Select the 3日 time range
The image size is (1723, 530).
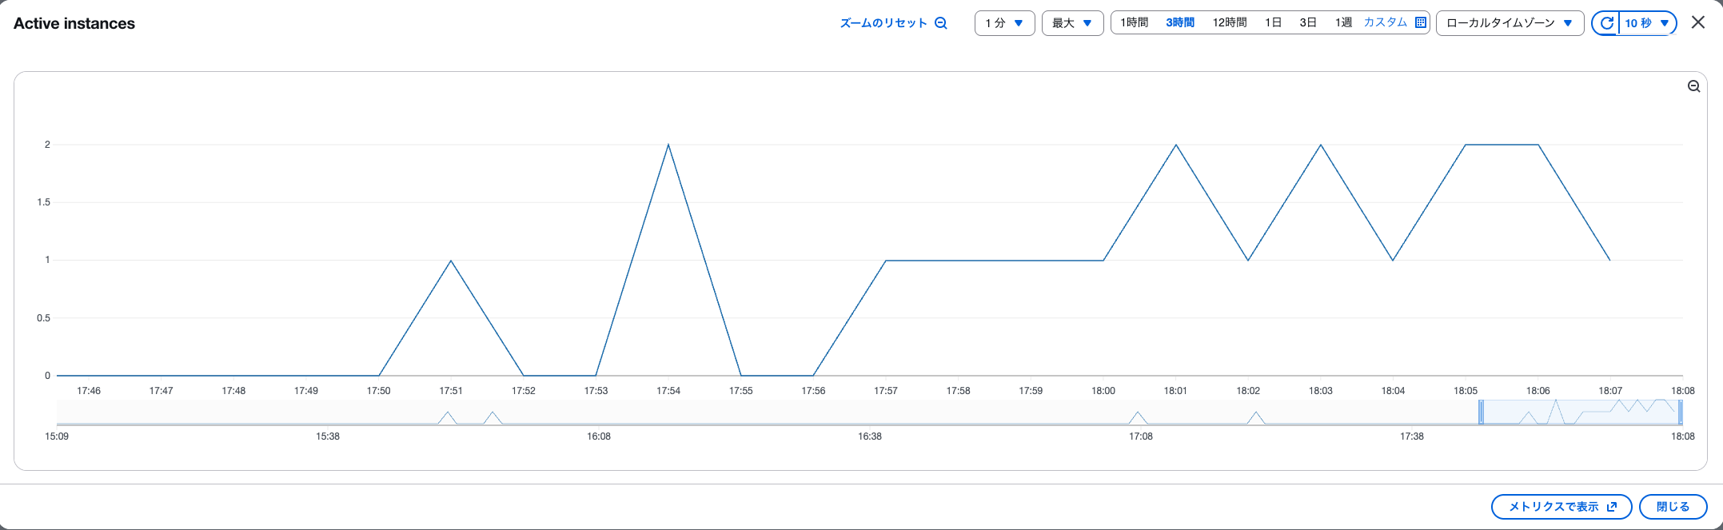pyautogui.click(x=1308, y=22)
